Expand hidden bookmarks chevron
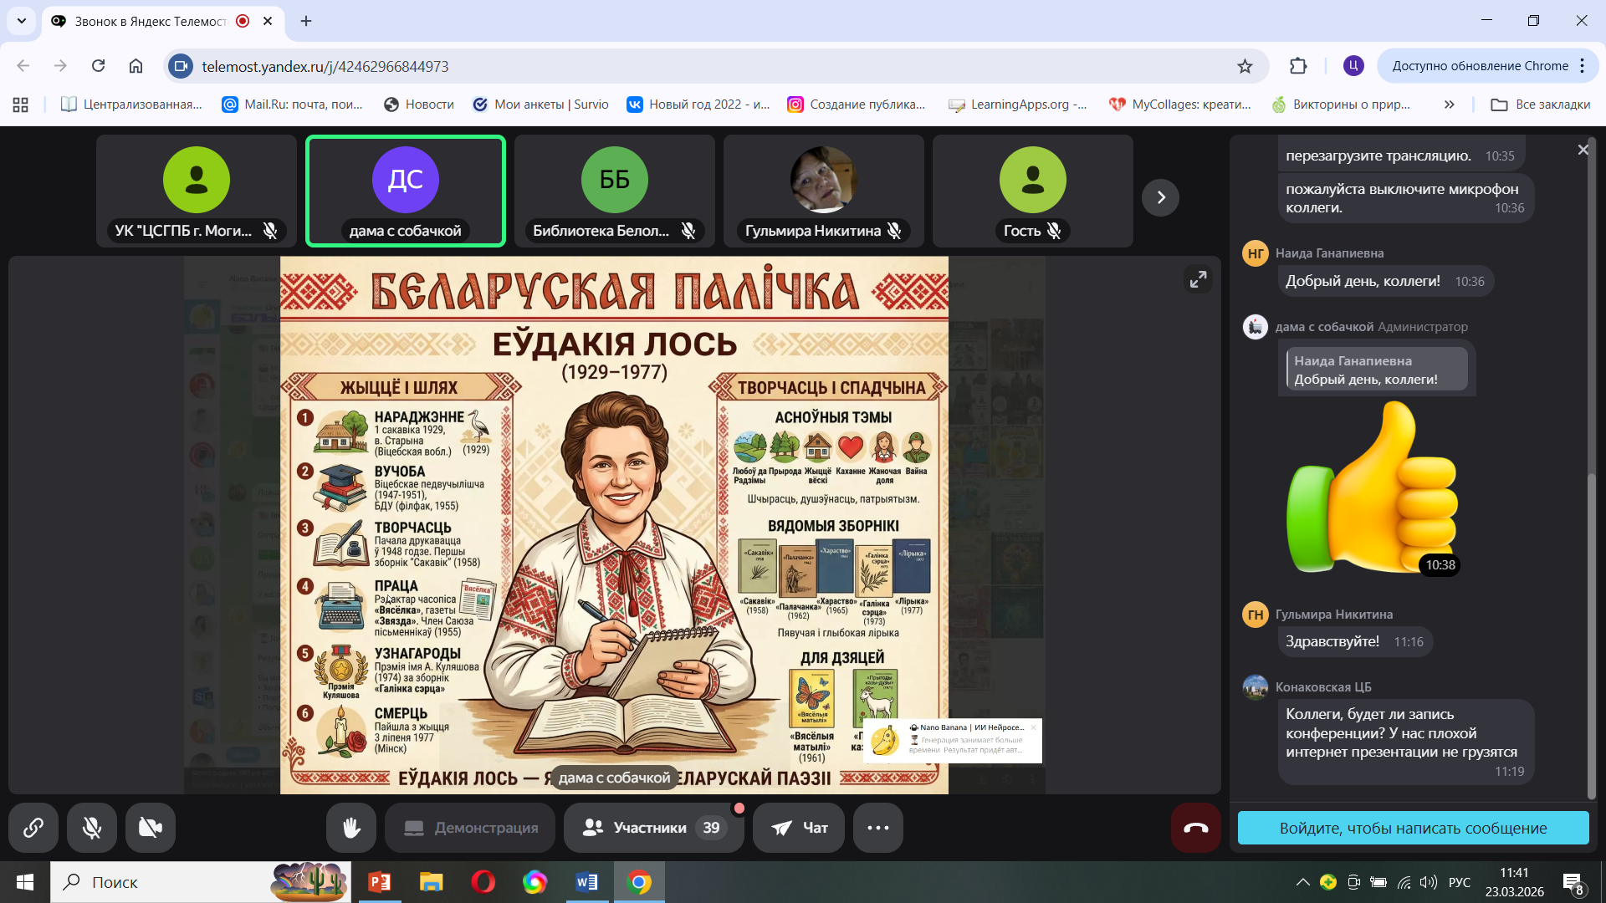Image resolution: width=1606 pixels, height=903 pixels. tap(1449, 105)
